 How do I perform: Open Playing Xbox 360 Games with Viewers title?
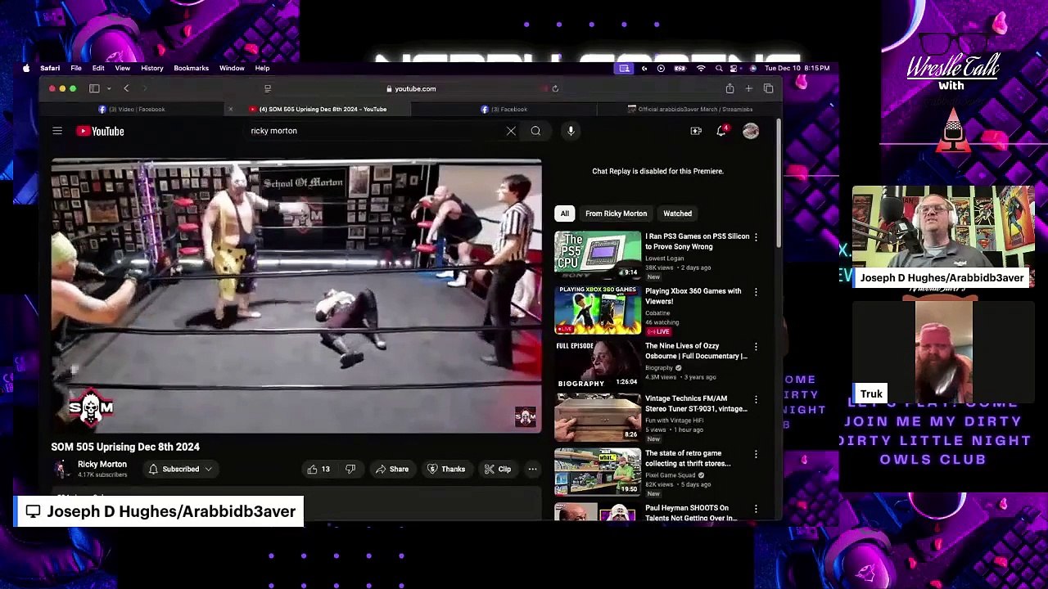(x=693, y=296)
